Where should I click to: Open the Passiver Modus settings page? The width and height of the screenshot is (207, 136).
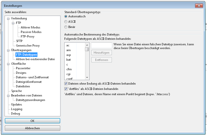[31, 32]
